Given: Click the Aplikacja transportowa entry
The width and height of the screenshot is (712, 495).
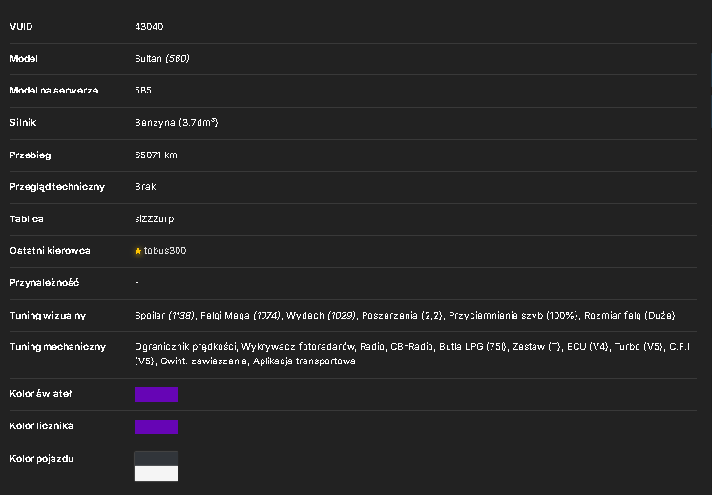Looking at the screenshot, I should point(304,361).
